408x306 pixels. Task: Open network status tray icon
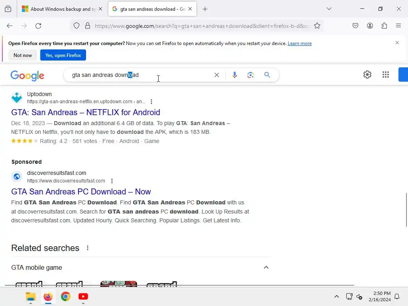(349, 296)
